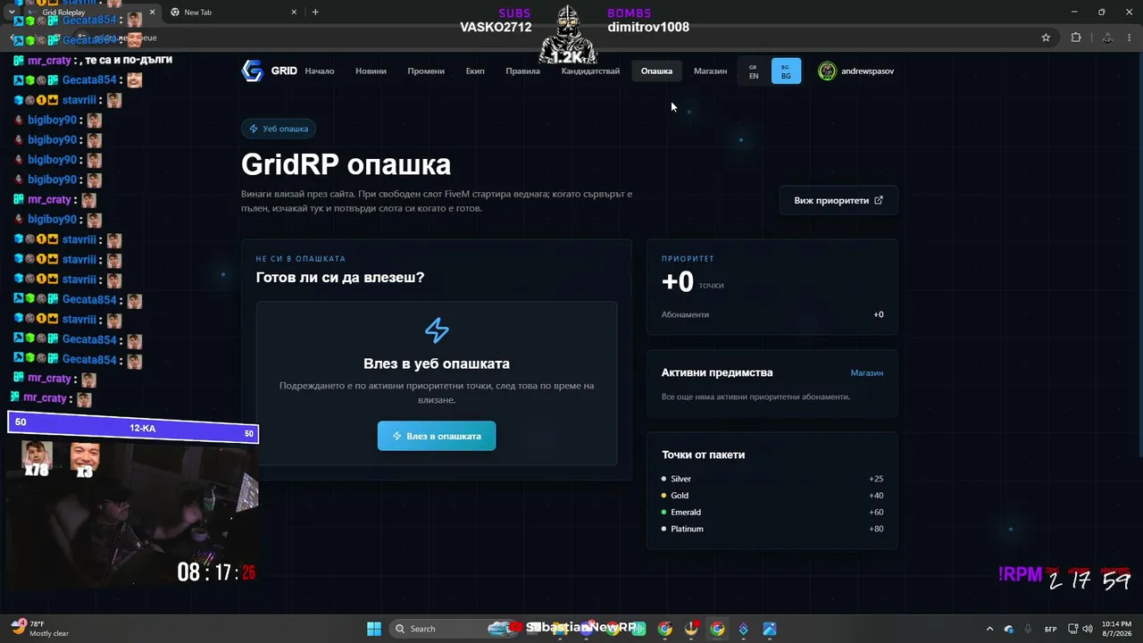The width and height of the screenshot is (1143, 643).
Task: Switch site language to EN
Action: pos(754,71)
